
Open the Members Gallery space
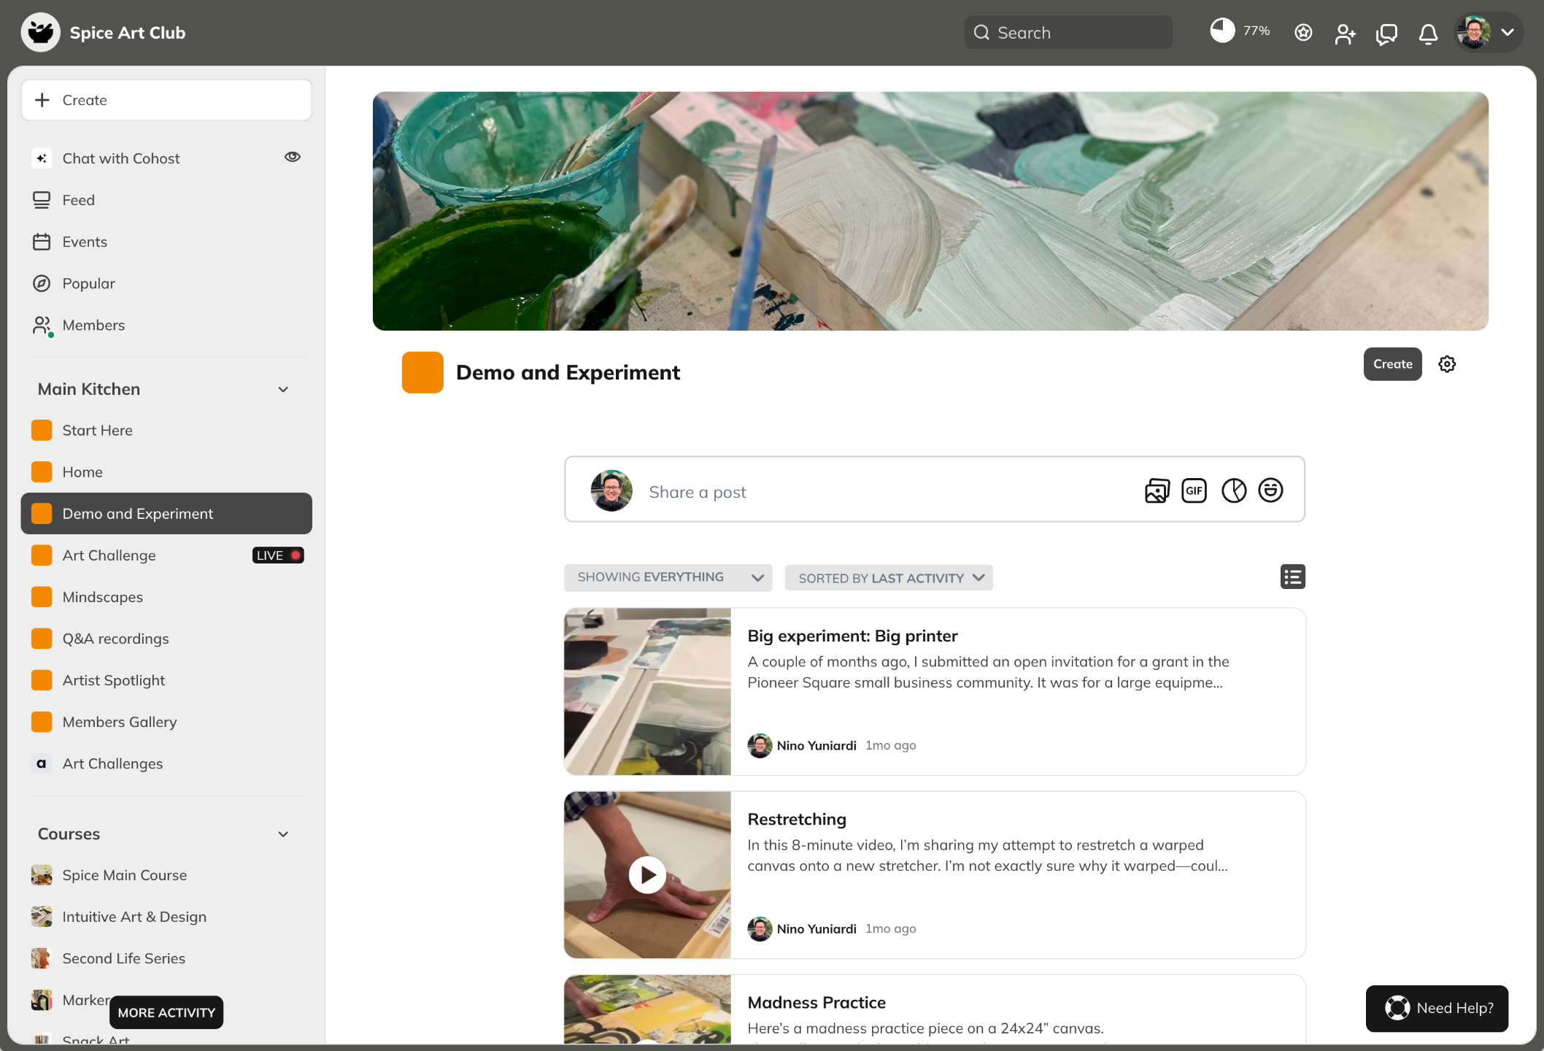coord(120,722)
